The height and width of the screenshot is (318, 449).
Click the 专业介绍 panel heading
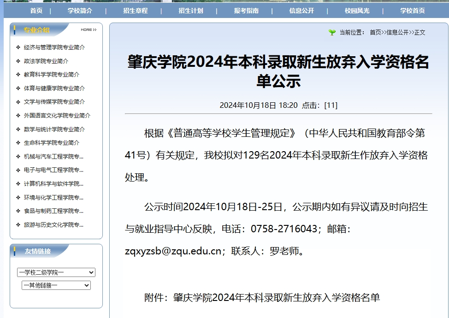pyautogui.click(x=37, y=30)
